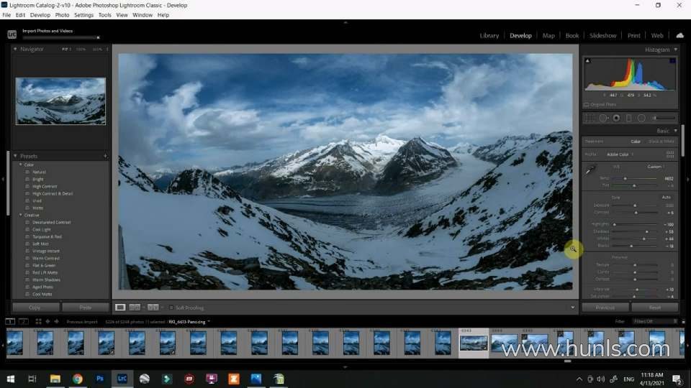Enable the Soft Proofing checkbox
Viewport: 691px width, 388px height.
point(171,308)
